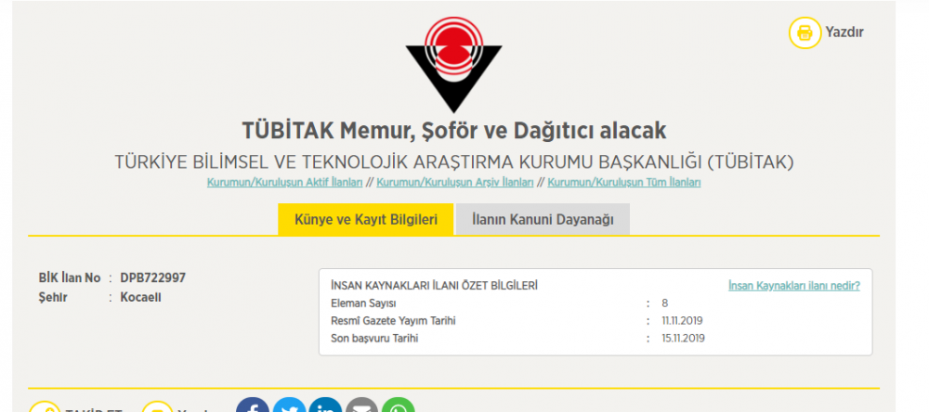
Task: Share the listing on LinkedIn
Action: (325, 405)
